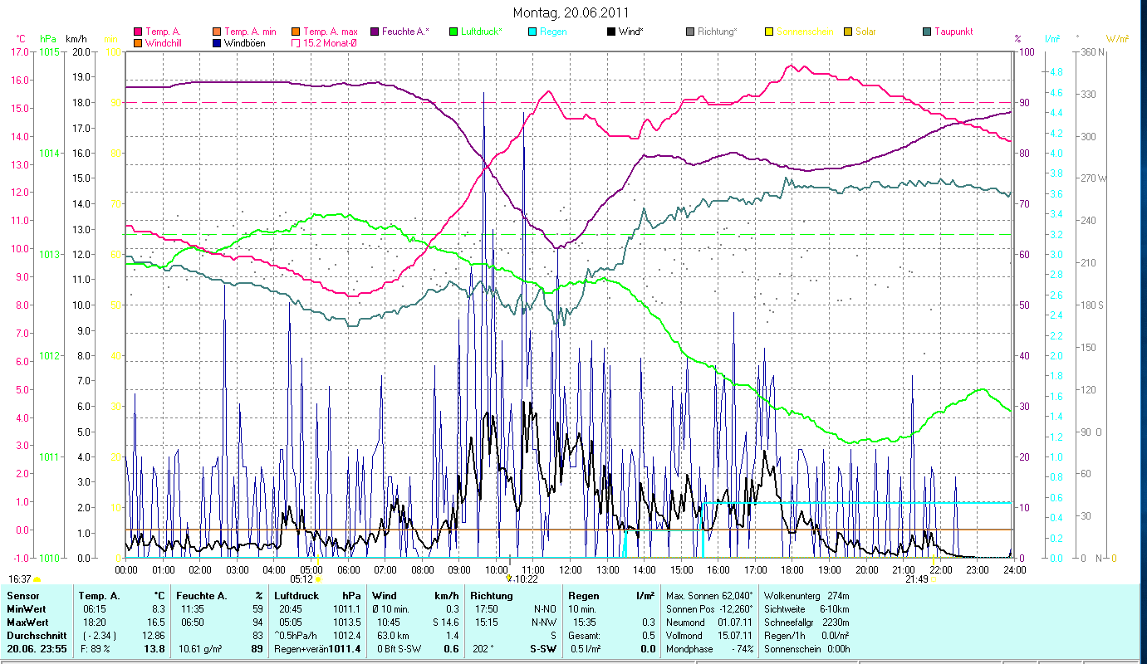Click the gray Richtung legend square
This screenshot has width=1147, height=664.
click(x=690, y=32)
